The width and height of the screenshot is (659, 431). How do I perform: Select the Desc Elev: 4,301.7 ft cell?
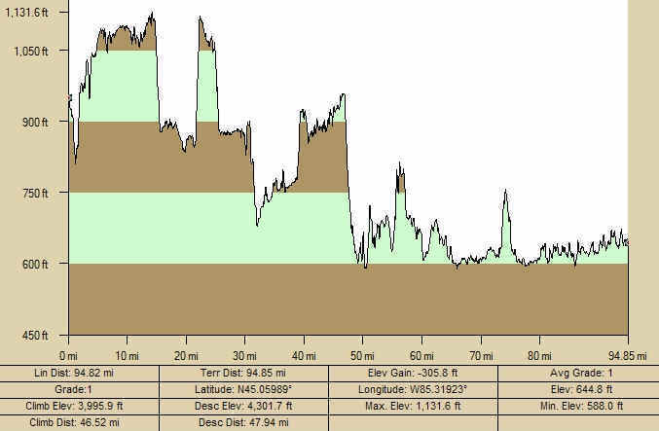point(242,406)
